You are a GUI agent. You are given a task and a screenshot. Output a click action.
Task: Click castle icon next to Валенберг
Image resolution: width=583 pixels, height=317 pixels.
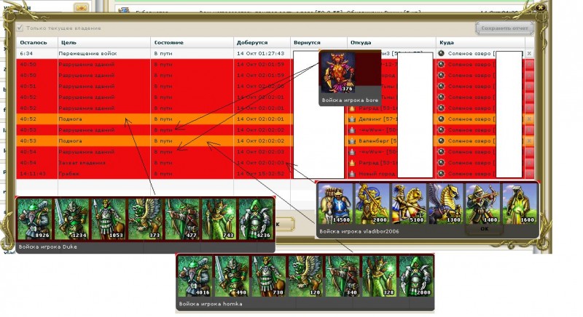coord(352,141)
